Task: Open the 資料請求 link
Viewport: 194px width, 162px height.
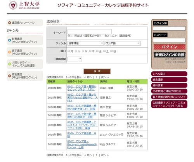Action: 169,85
